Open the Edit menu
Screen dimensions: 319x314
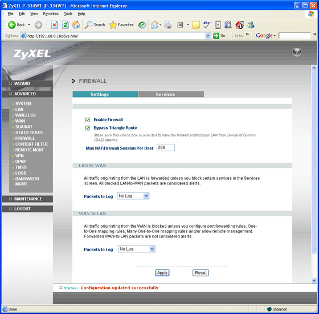(22, 14)
